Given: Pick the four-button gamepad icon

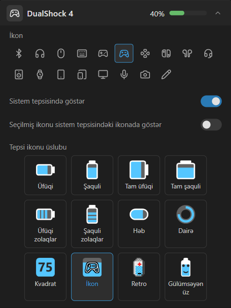Looking at the screenshot, I should pos(145,53).
